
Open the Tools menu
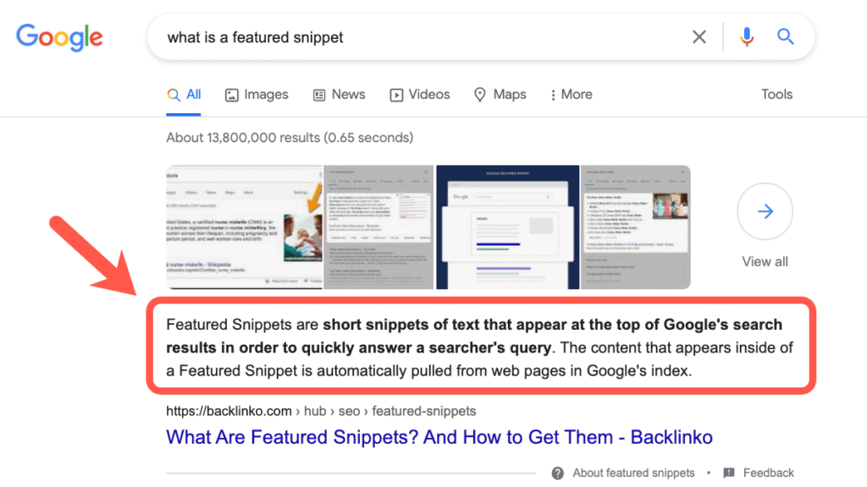click(x=776, y=95)
